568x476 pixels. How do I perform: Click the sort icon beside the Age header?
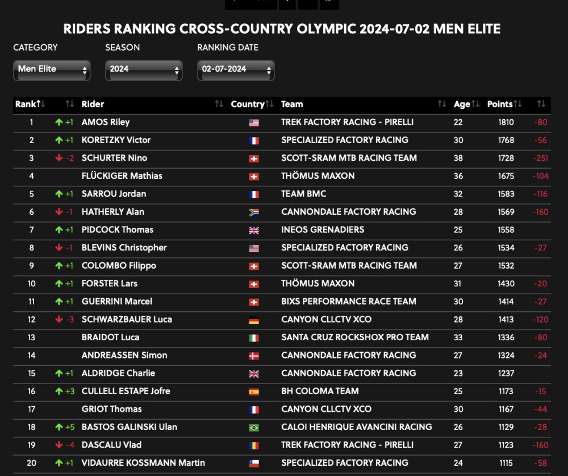(x=475, y=104)
